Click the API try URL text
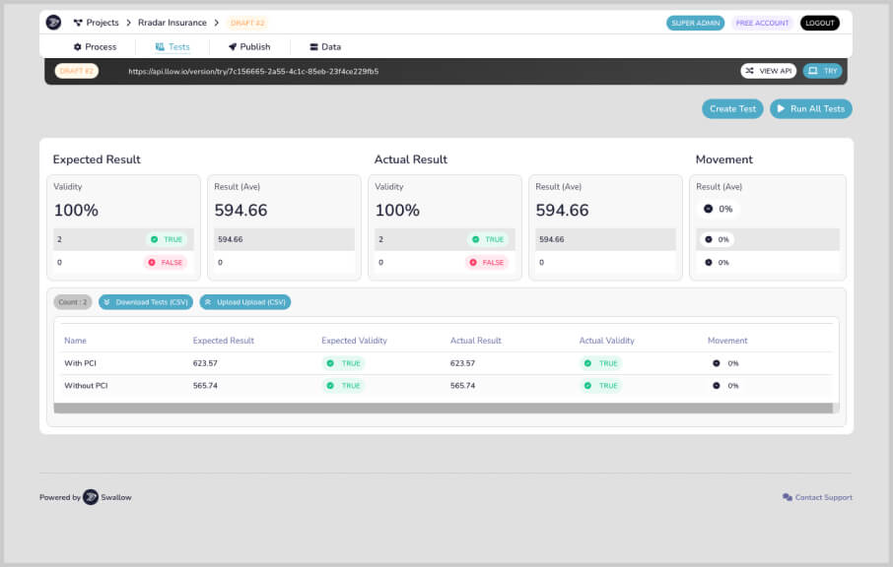This screenshot has width=893, height=567. (253, 72)
